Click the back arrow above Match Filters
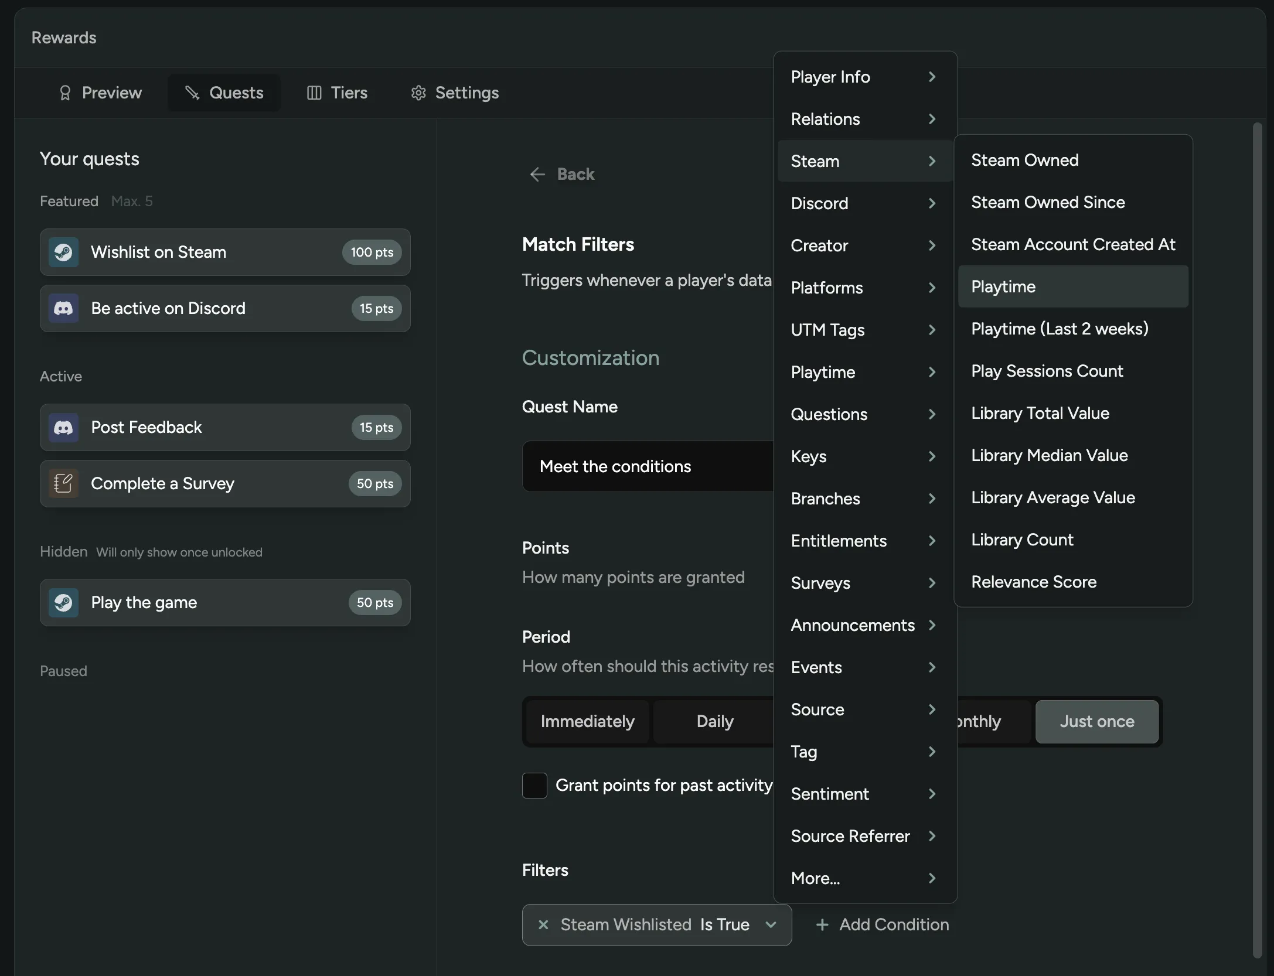The image size is (1274, 976). point(537,174)
